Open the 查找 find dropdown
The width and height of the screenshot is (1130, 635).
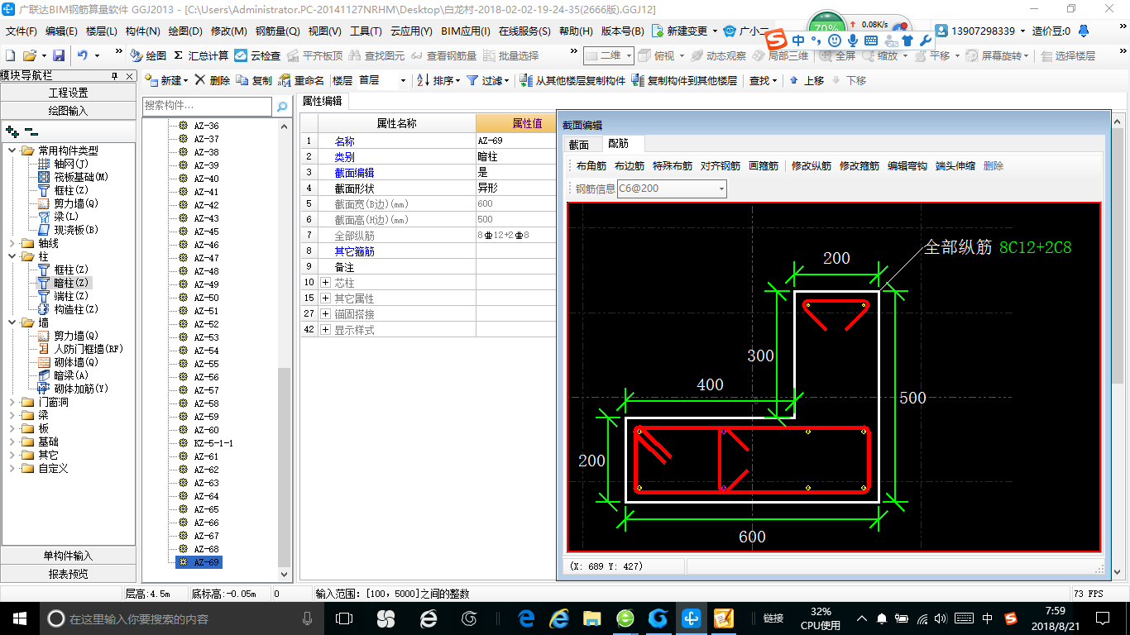tap(763, 80)
